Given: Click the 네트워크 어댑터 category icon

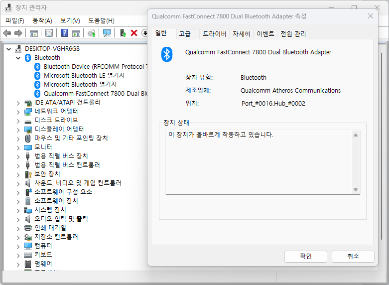Looking at the screenshot, I should click(28, 112).
